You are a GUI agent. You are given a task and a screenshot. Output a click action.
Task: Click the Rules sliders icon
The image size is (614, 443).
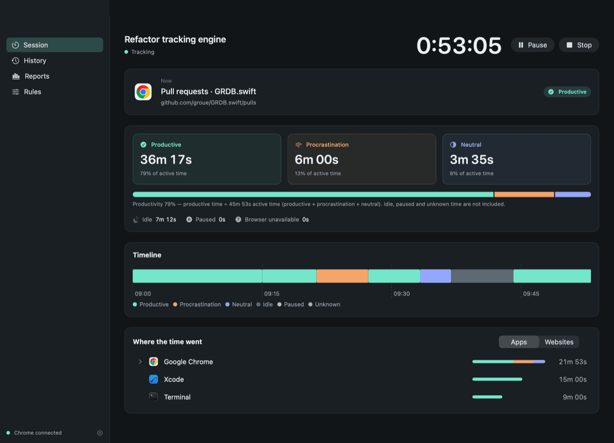click(x=15, y=92)
